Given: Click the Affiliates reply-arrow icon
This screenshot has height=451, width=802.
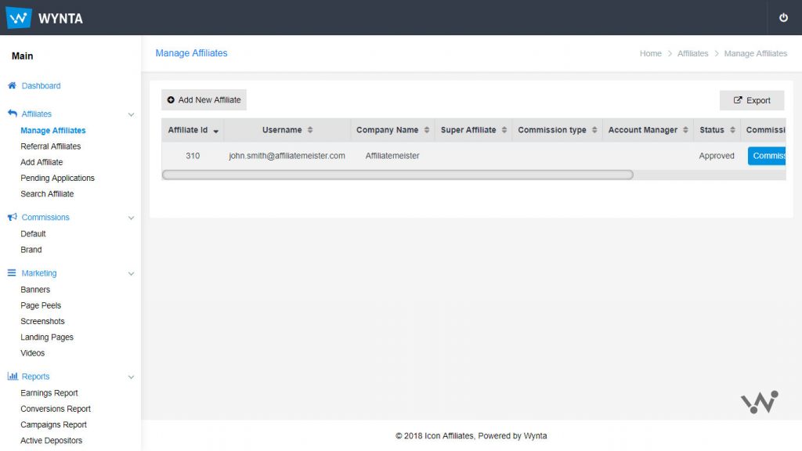Looking at the screenshot, I should (13, 114).
